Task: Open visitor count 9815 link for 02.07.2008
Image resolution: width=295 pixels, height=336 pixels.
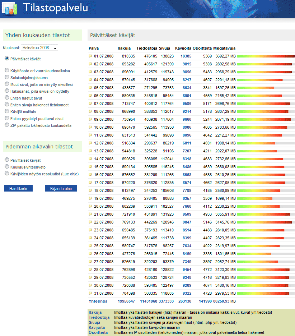Action: 187,64
